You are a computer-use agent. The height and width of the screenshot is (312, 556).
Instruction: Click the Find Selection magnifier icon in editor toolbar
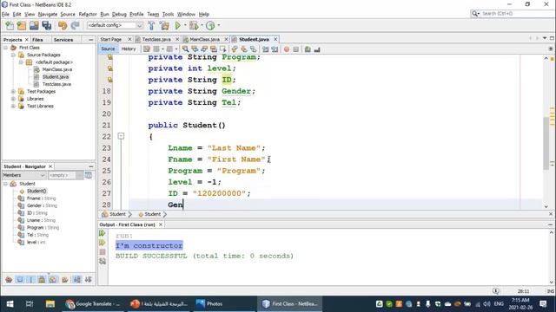coord(185,49)
